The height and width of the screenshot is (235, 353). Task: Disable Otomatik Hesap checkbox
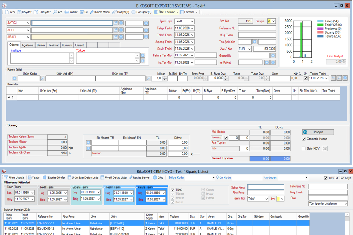point(304,139)
